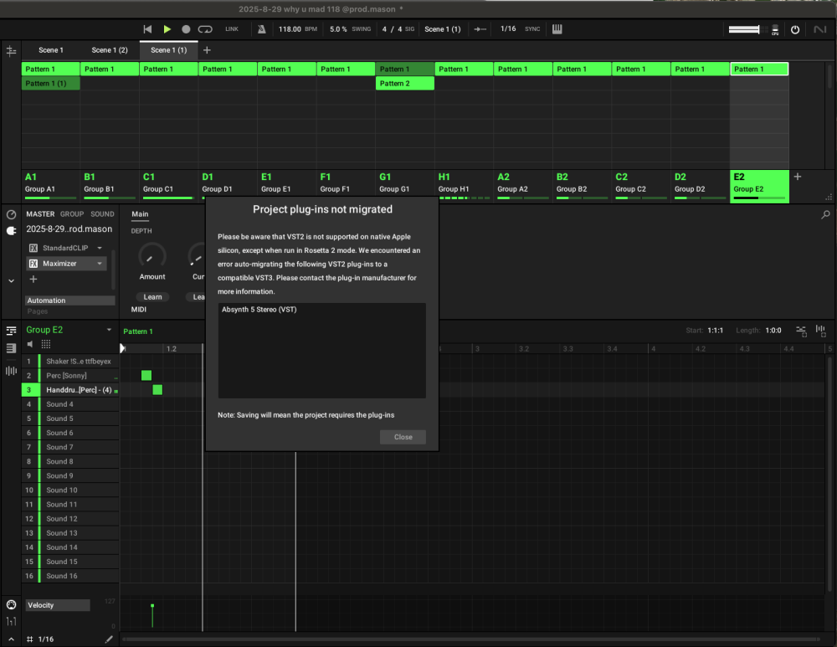Viewport: 837px width, 647px height.
Task: Click the Learn button under Amount
Action: 152,297
